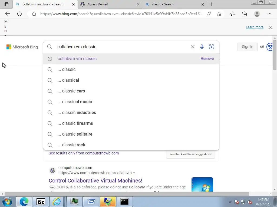The height and width of the screenshot is (207, 277).
Task: Pick the '... classic solitaire' suggestion
Action: 131,134
